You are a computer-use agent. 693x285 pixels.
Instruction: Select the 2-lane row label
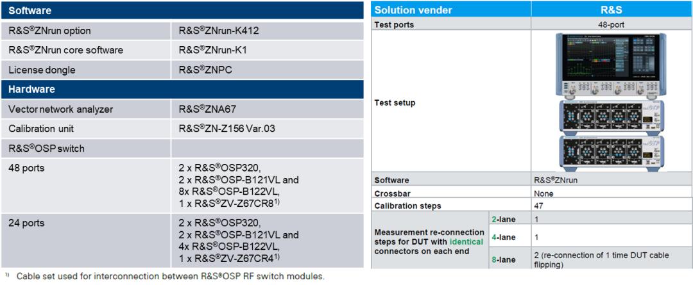pyautogui.click(x=504, y=219)
